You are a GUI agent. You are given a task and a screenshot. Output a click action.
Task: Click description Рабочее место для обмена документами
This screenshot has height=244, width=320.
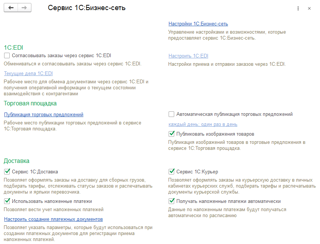(76, 88)
